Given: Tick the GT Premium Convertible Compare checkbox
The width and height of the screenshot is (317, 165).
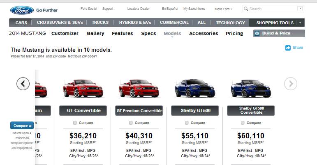Looking at the screenshot, I should 131,123.
